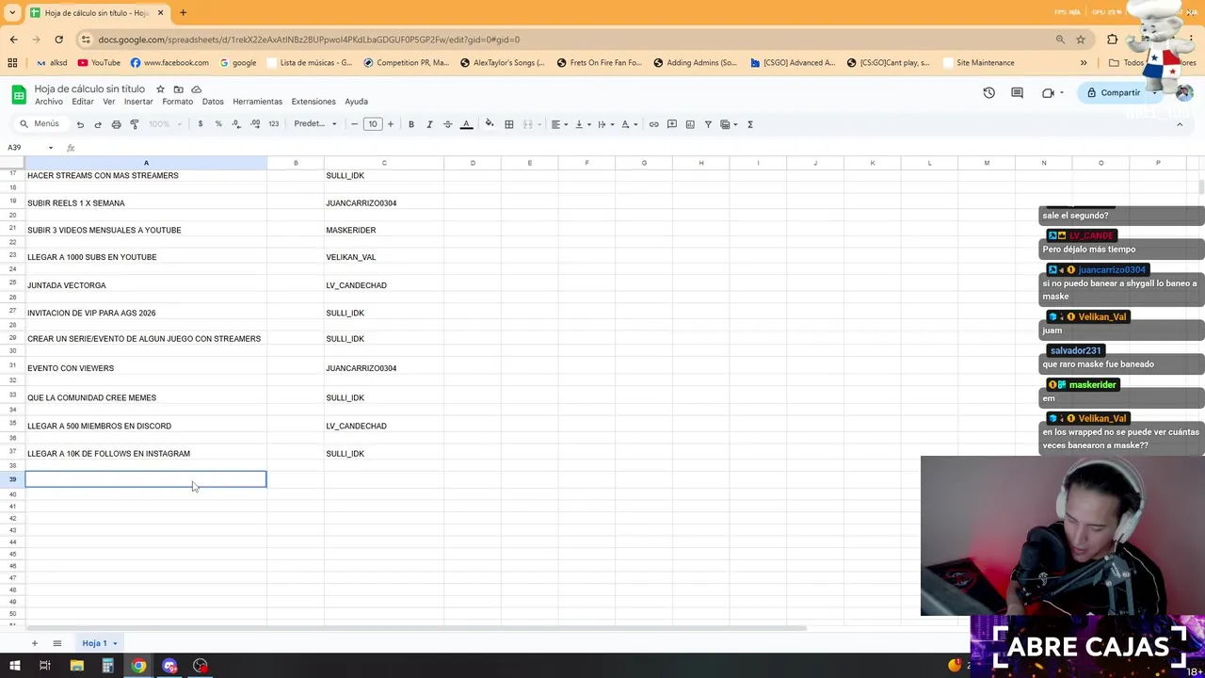Create a filter from toolbar
Image resolution: width=1205 pixels, height=678 pixels.
(x=708, y=124)
